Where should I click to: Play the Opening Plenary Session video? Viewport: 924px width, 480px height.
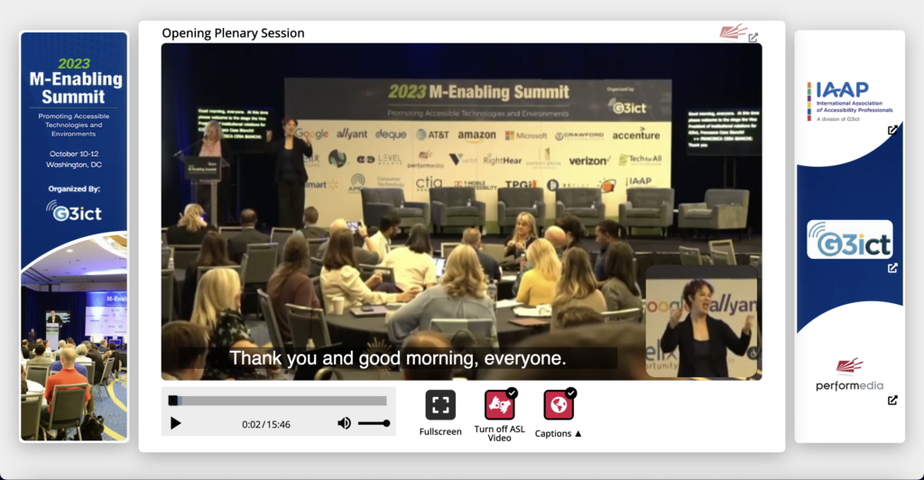(x=176, y=423)
